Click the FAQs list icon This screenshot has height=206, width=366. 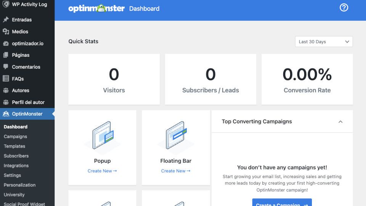coord(6,79)
